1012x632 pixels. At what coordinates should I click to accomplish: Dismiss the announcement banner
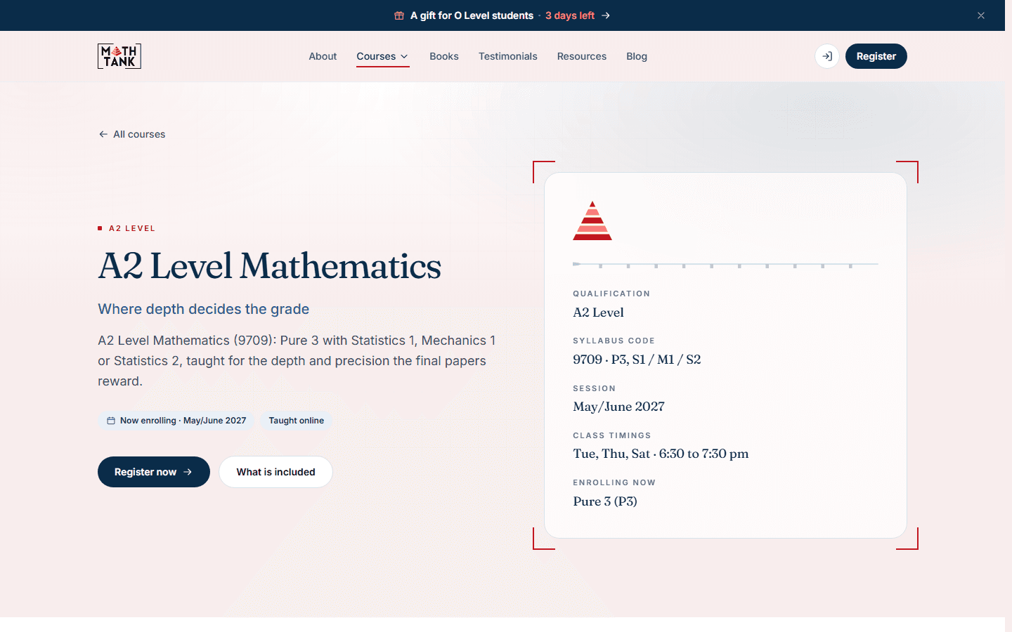981,15
